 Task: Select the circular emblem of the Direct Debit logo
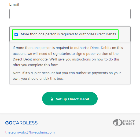pyautogui.click(x=118, y=123)
